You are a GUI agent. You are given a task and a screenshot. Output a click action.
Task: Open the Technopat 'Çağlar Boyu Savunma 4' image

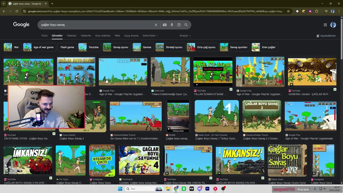click(x=139, y=161)
